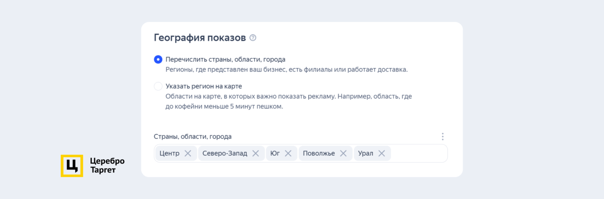Remove the Северо-Запад chip via its X
604x199 pixels.
pyautogui.click(x=256, y=154)
